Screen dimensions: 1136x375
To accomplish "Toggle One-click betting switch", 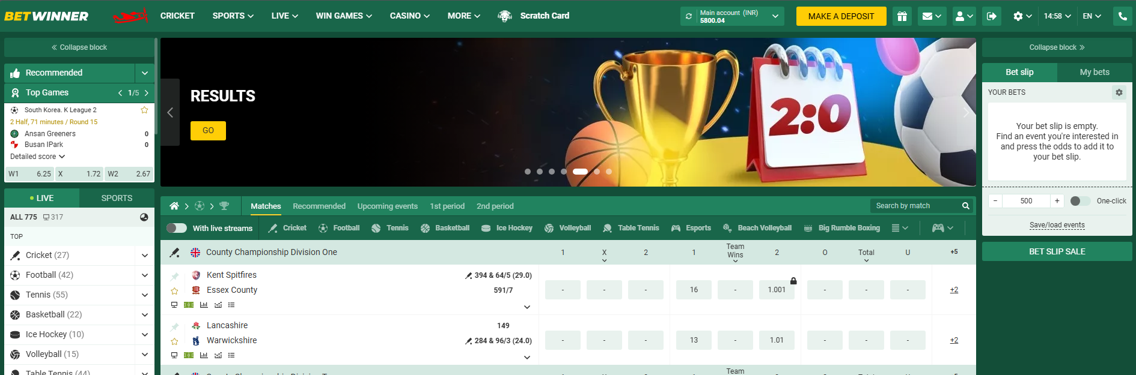I will (x=1080, y=201).
